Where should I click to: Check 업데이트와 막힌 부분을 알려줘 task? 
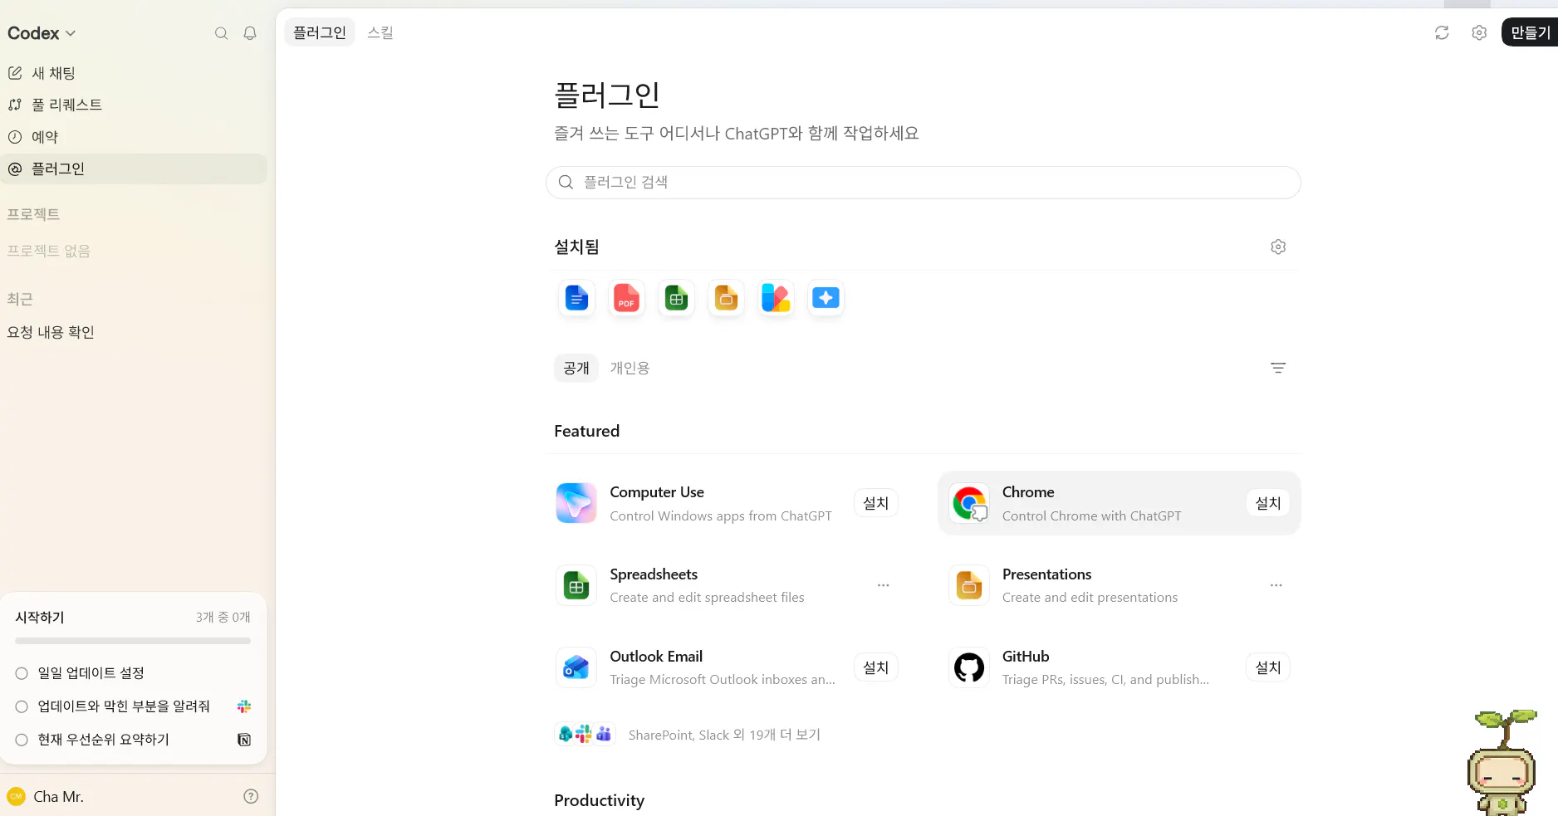tap(22, 706)
